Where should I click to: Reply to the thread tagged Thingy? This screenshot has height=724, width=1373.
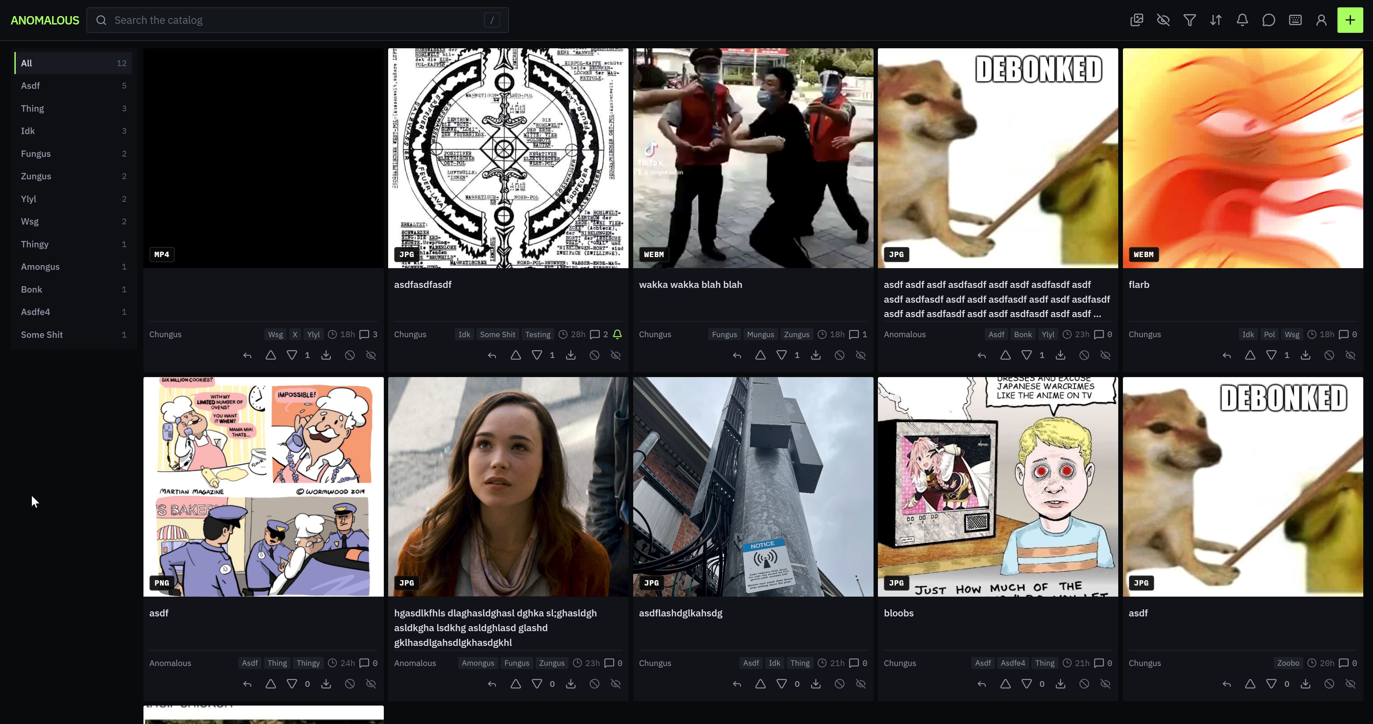click(x=247, y=683)
